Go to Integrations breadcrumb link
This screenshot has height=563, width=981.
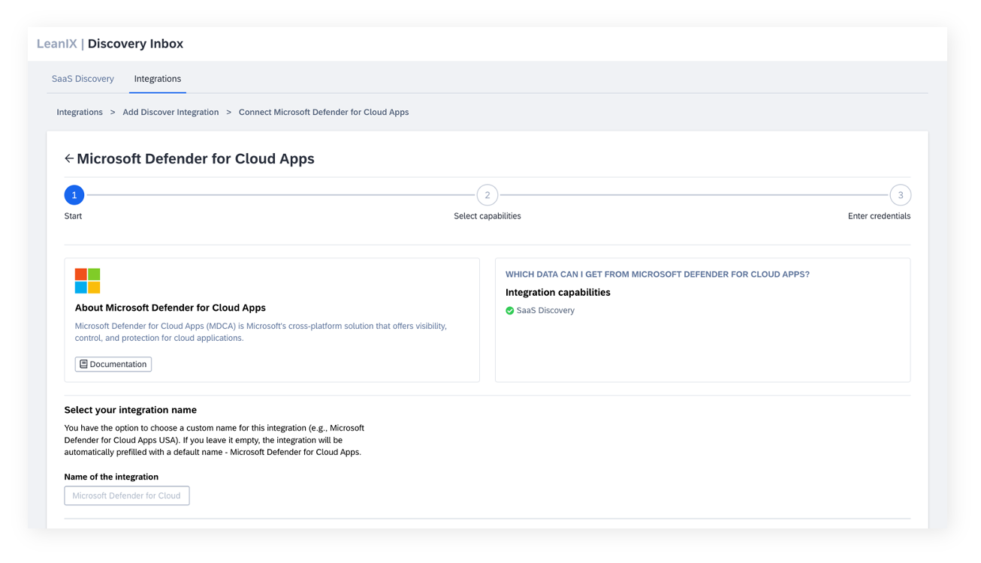80,112
